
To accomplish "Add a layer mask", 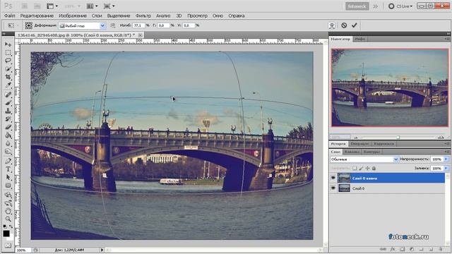I will coord(402,249).
